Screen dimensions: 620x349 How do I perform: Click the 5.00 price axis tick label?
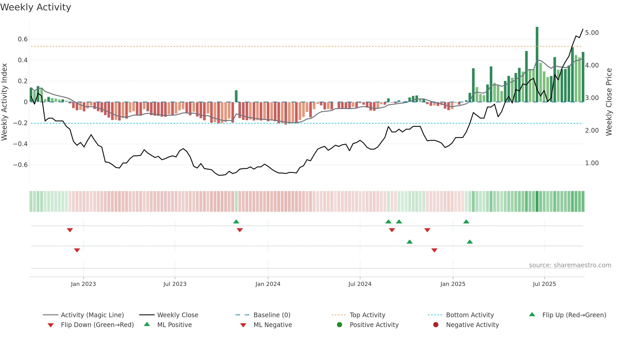(592, 33)
